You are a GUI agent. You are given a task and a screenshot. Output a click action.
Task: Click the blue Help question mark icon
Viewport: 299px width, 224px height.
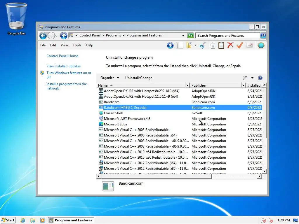(x=260, y=78)
